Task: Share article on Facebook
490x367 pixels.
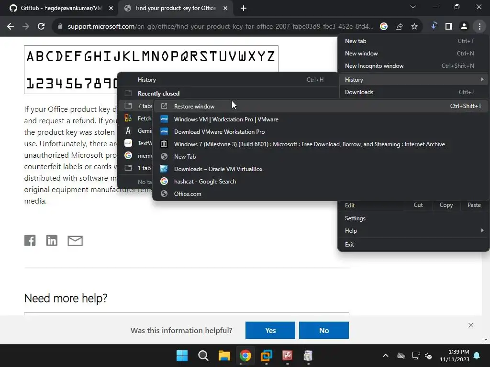Action: 30,241
